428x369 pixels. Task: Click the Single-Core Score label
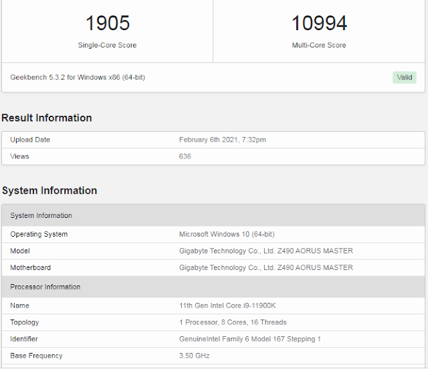[x=107, y=45]
